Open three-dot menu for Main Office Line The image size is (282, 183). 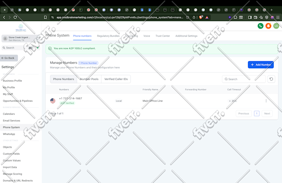(266, 101)
